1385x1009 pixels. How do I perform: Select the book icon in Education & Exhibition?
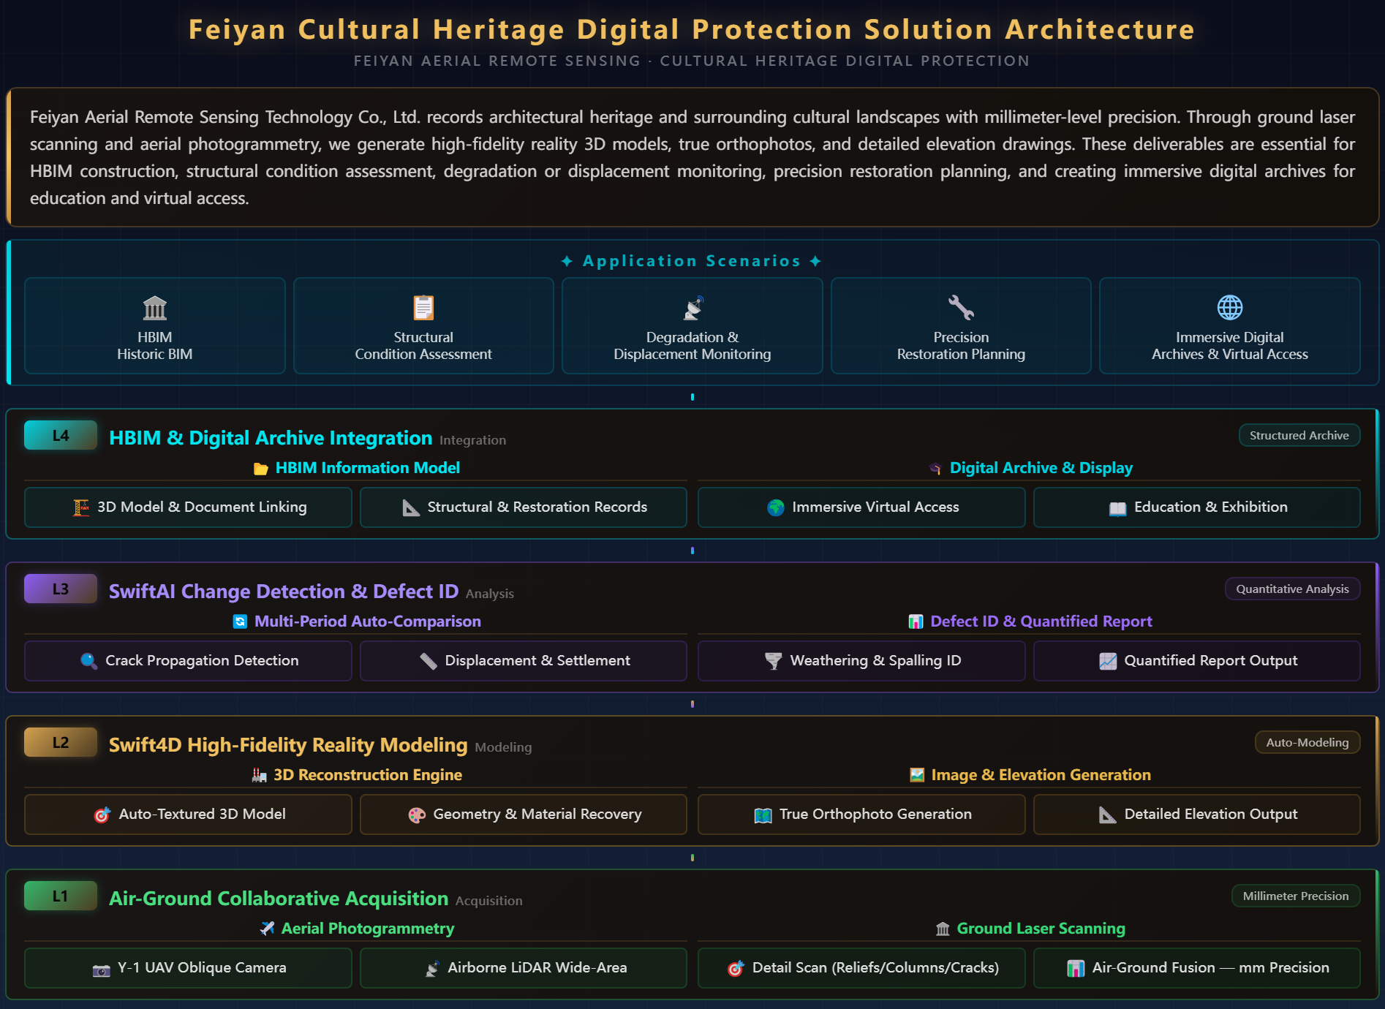click(x=1118, y=508)
